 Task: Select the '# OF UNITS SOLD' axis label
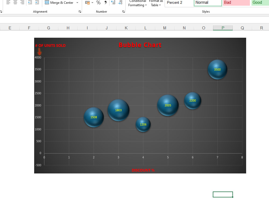(51, 46)
